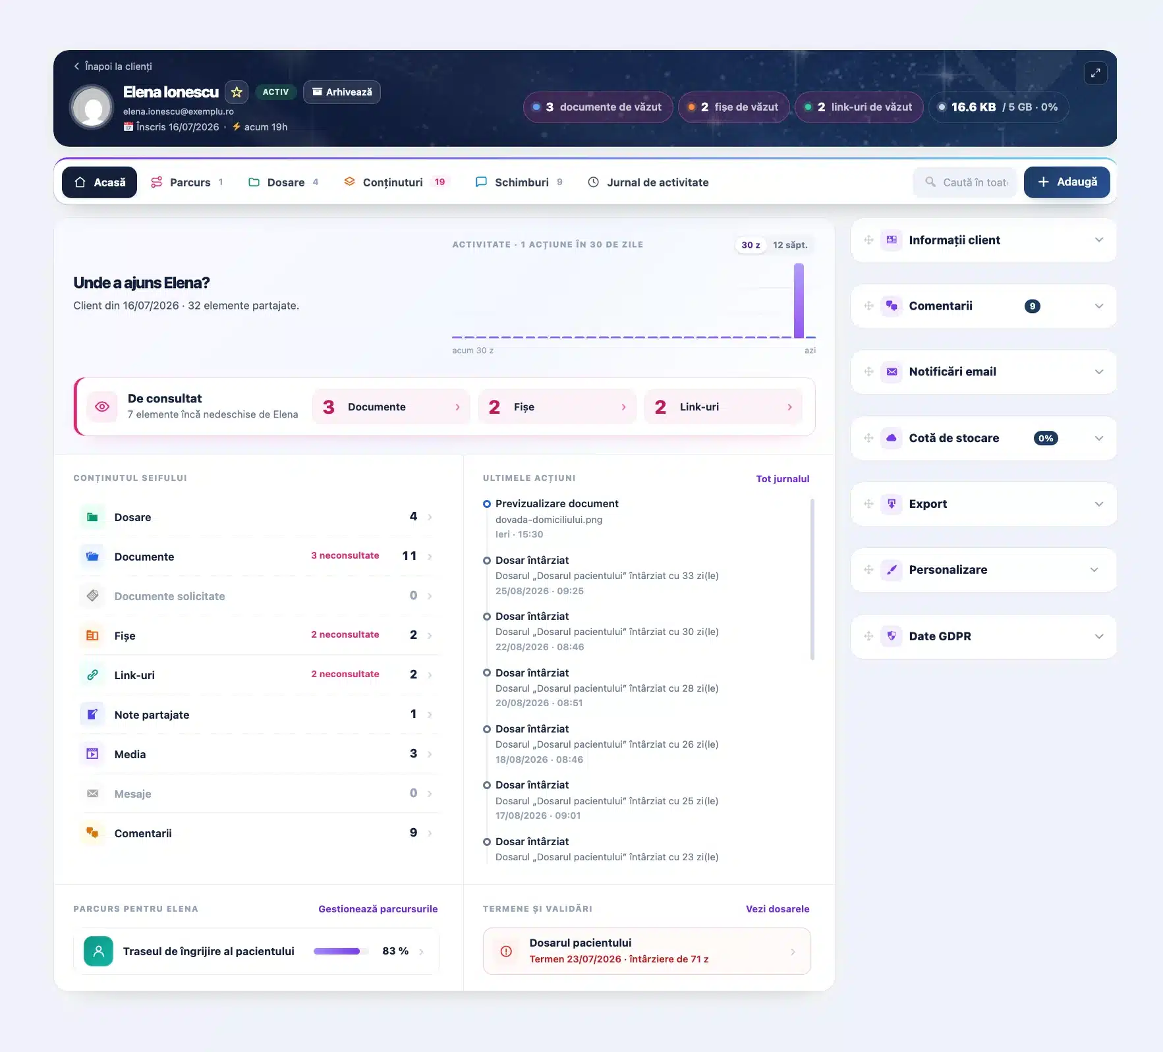Viewport: 1163px width, 1052px height.
Task: Click the favorite star icon beside Elena Ionescu
Action: (237, 92)
